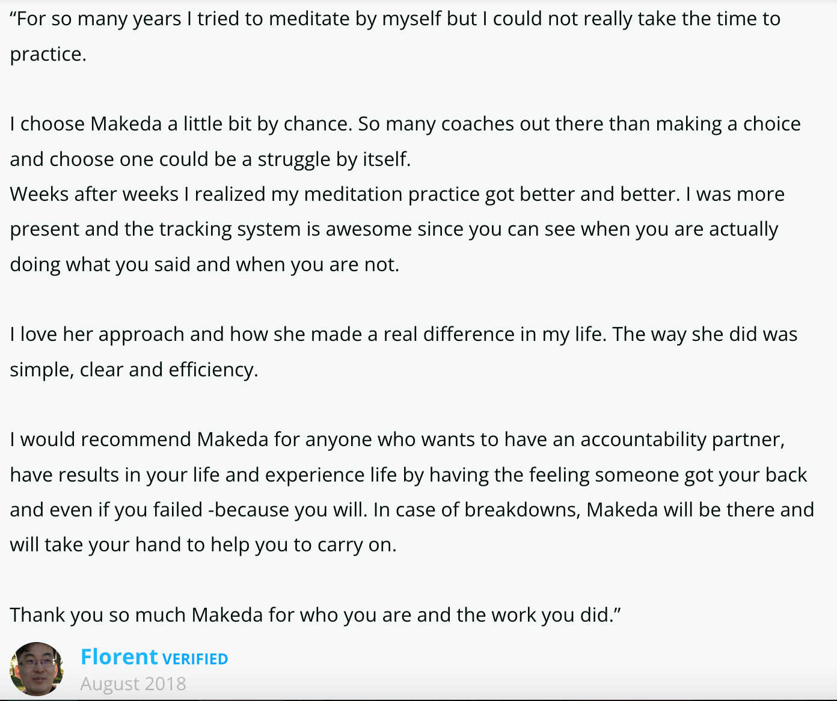Click the reviewer name Florent
Image resolution: width=837 pixels, height=701 pixels.
(x=119, y=657)
